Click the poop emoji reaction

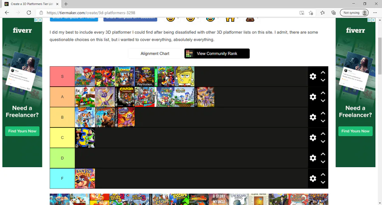250,19
